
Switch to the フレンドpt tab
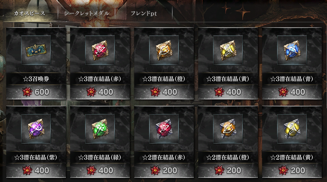coord(144,13)
